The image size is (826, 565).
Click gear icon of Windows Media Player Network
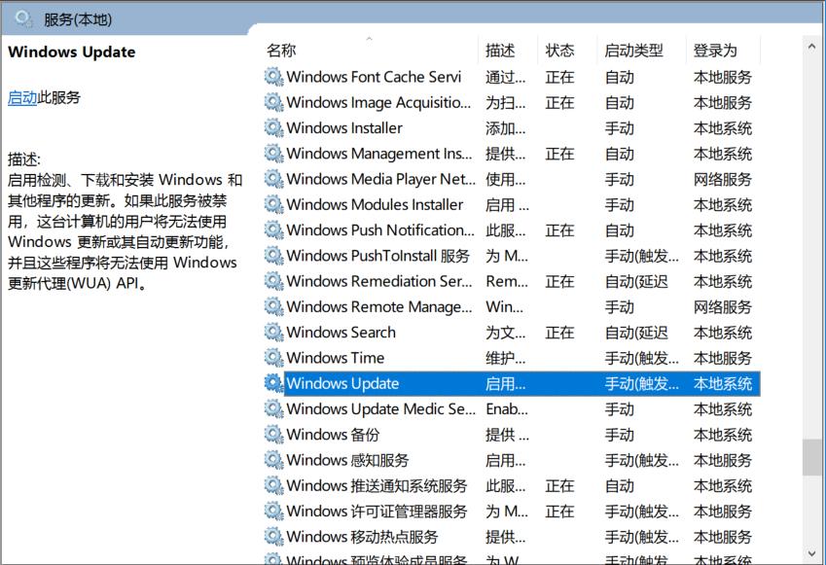coord(274,179)
